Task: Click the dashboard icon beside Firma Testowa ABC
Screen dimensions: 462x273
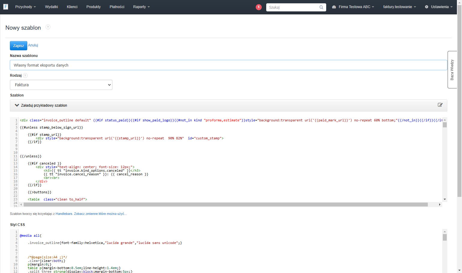Action: 334,7
